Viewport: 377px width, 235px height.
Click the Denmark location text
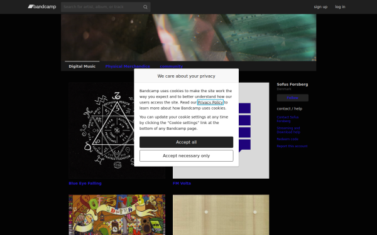pos(284,89)
